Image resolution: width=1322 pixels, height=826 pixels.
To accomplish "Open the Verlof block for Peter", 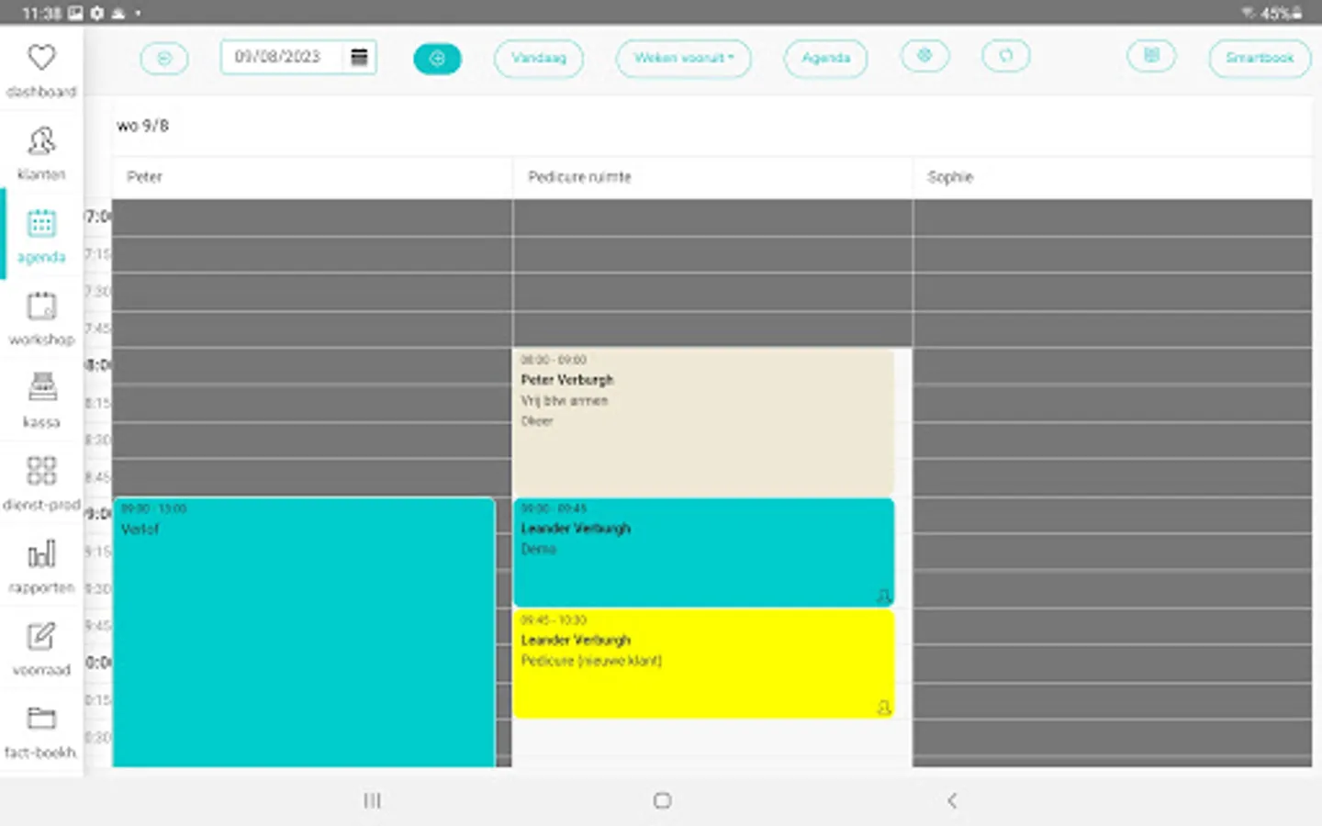I will pyautogui.click(x=304, y=632).
